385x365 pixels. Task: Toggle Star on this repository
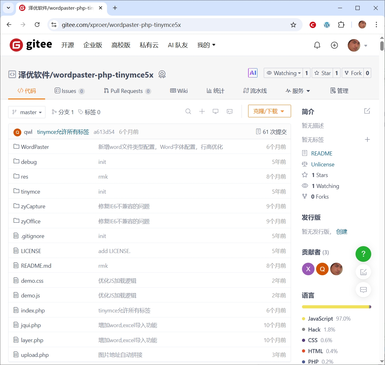pyautogui.click(x=322, y=73)
